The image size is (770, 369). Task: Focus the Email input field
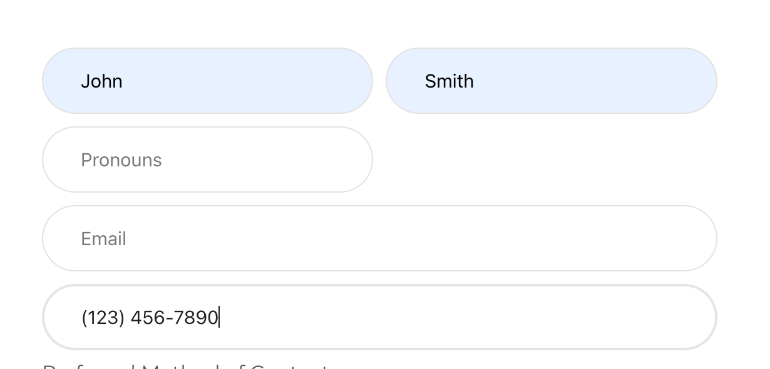(x=379, y=238)
